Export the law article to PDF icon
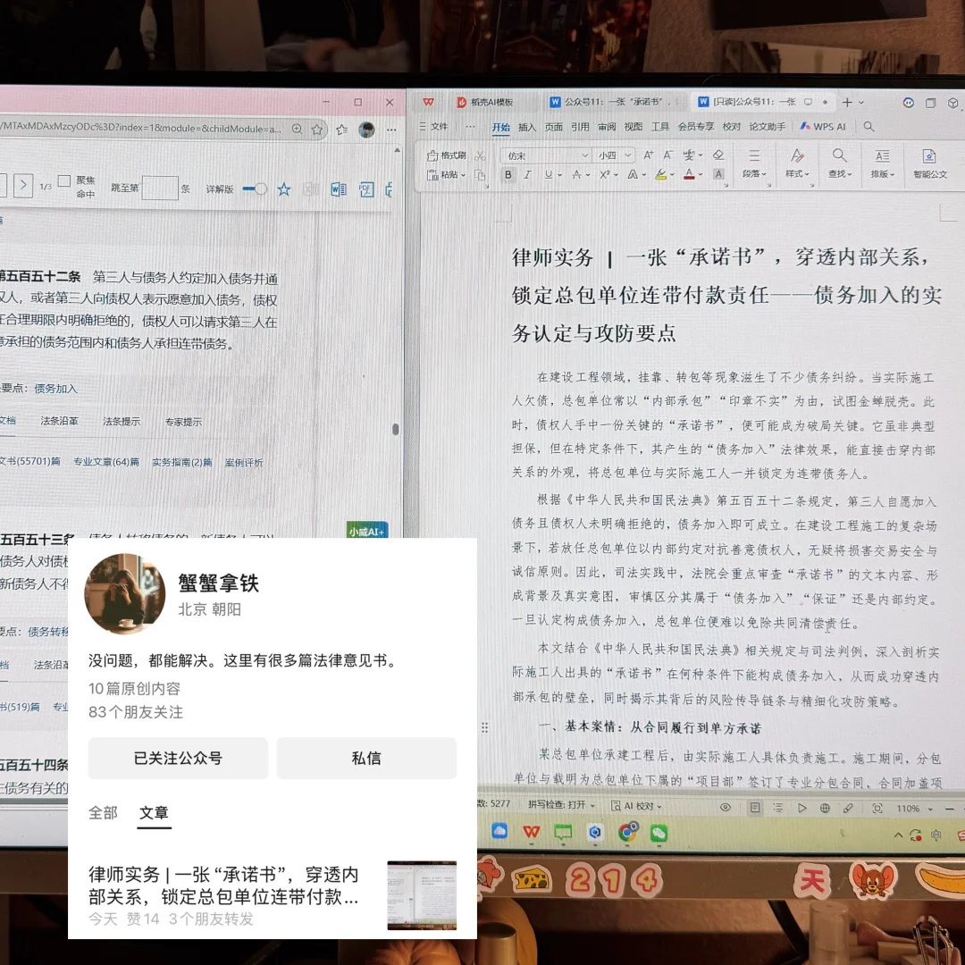The image size is (965, 965). pyautogui.click(x=366, y=189)
